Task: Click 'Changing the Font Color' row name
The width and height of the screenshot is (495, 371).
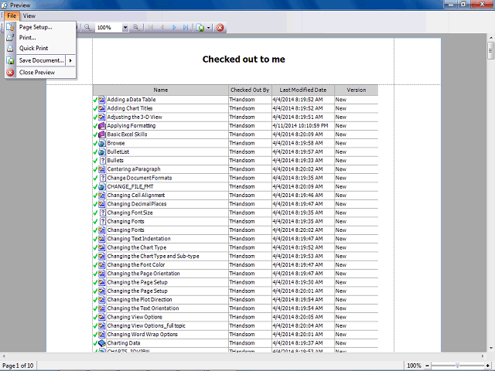Action: pyautogui.click(x=136, y=264)
